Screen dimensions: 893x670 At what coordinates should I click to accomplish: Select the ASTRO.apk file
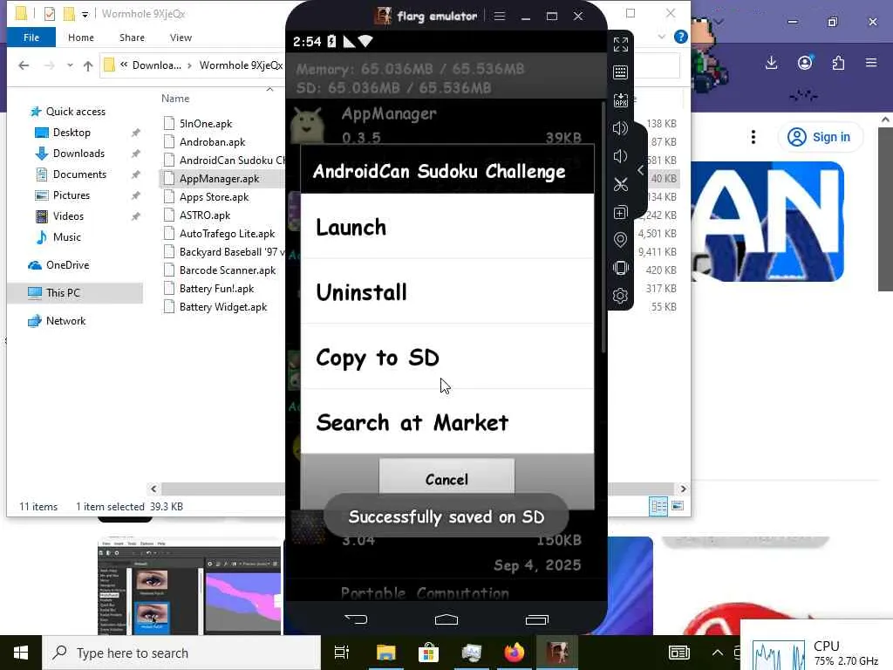(204, 215)
